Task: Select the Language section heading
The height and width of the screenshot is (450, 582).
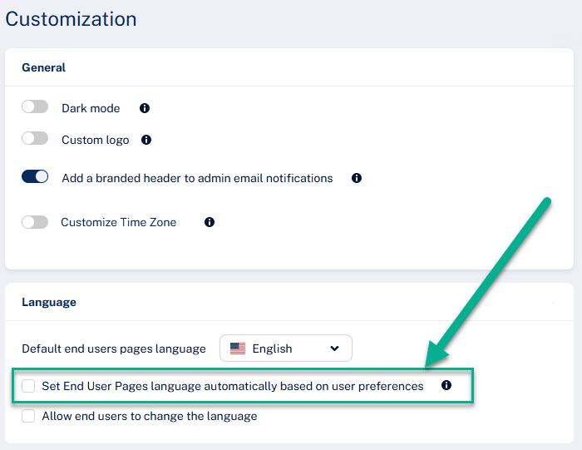Action: click(x=49, y=302)
